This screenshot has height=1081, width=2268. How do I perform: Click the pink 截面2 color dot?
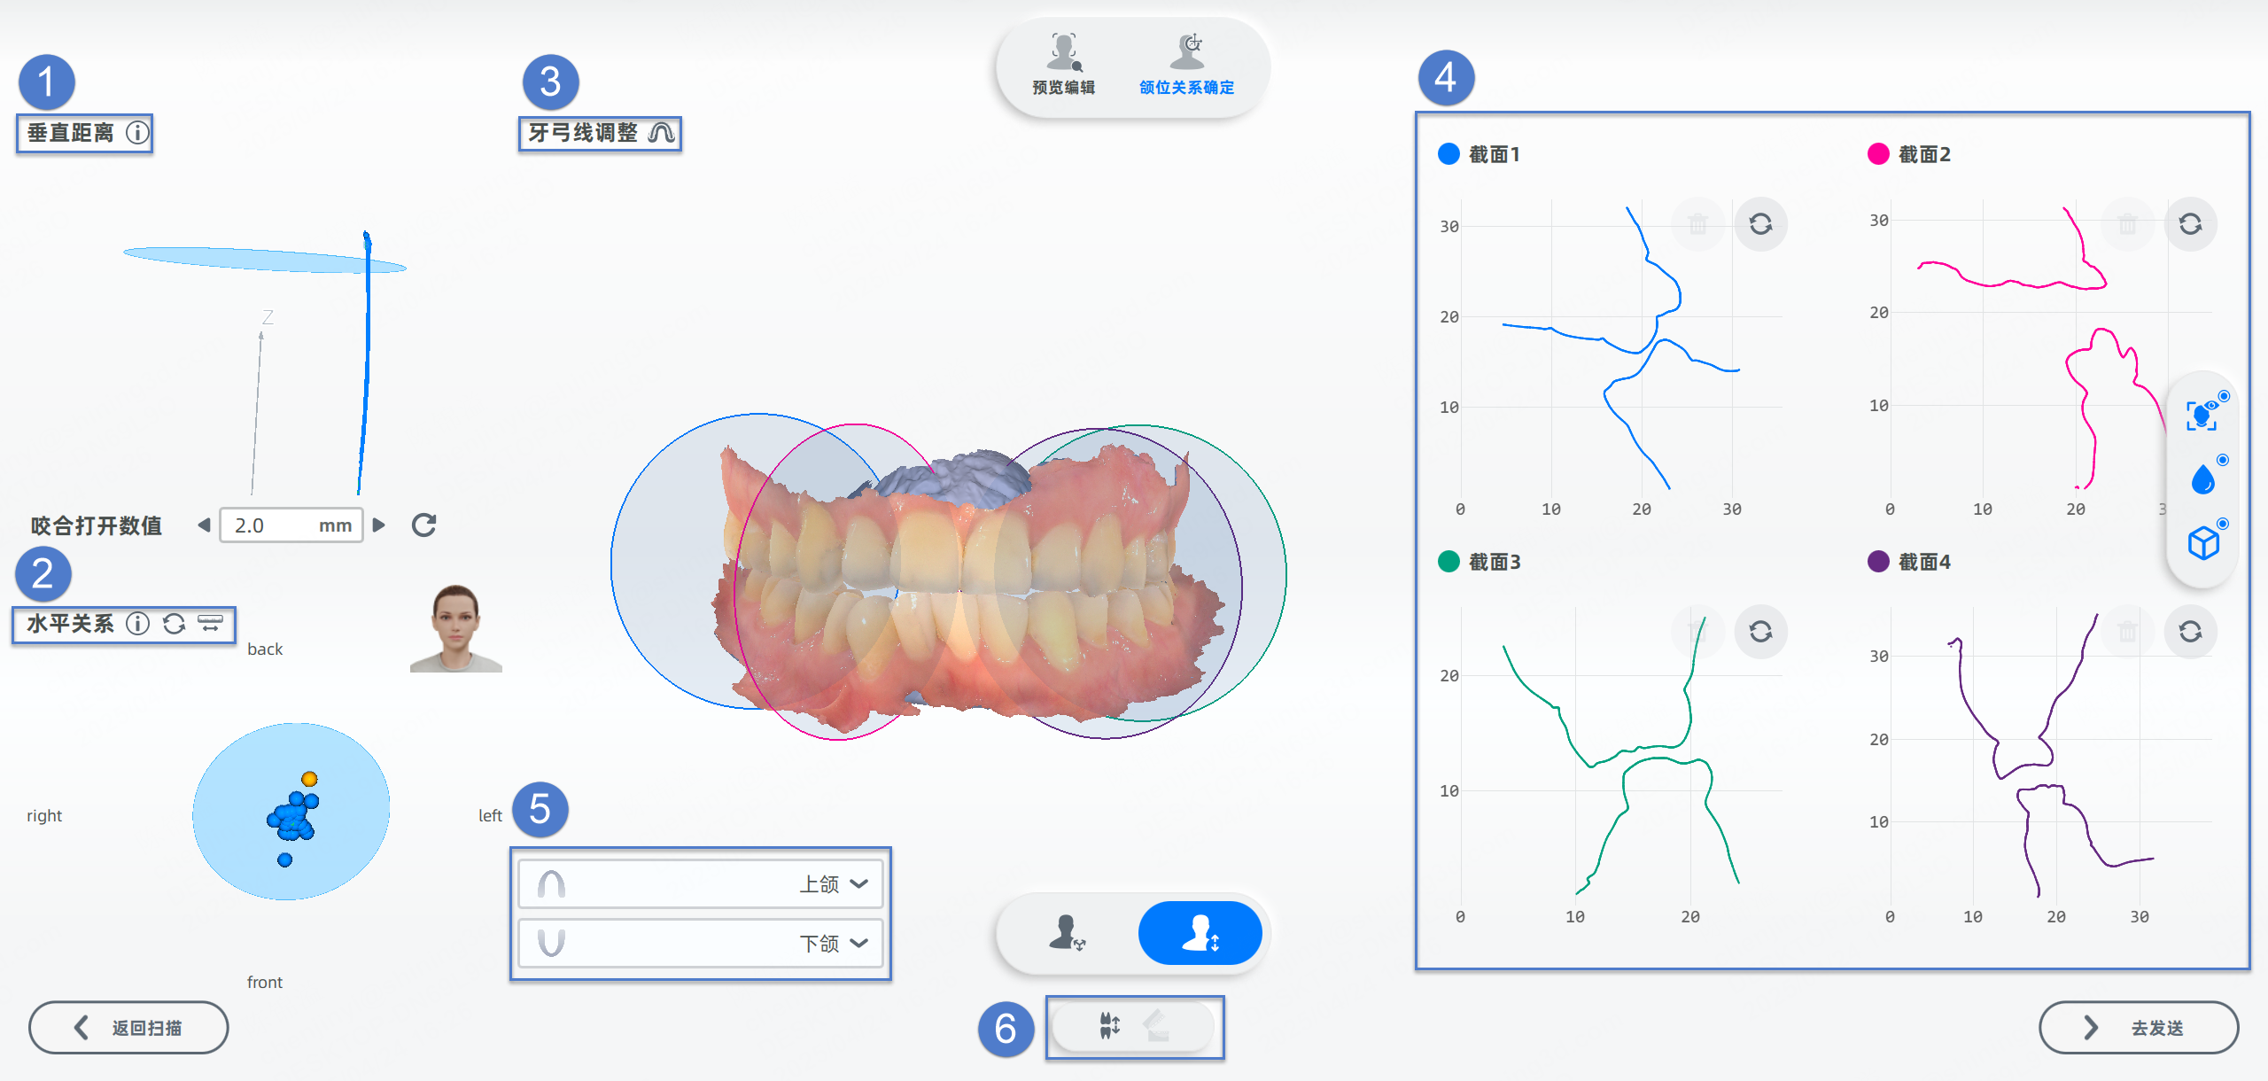[x=1878, y=154]
